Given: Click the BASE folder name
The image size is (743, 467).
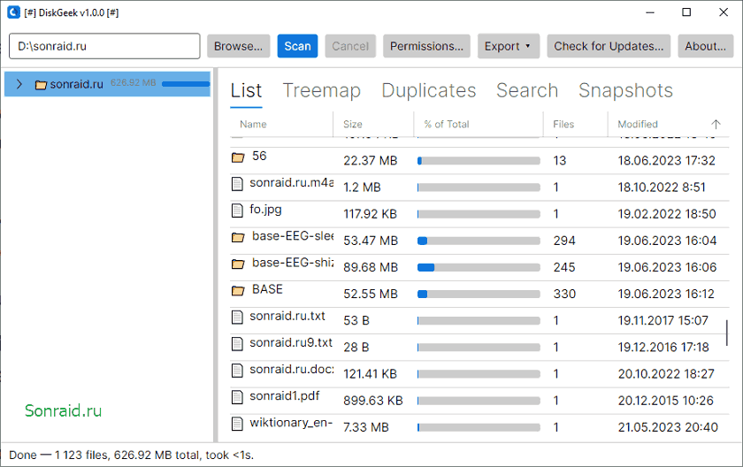Looking at the screenshot, I should coord(267,289).
